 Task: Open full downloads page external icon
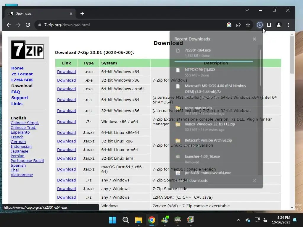(254, 181)
